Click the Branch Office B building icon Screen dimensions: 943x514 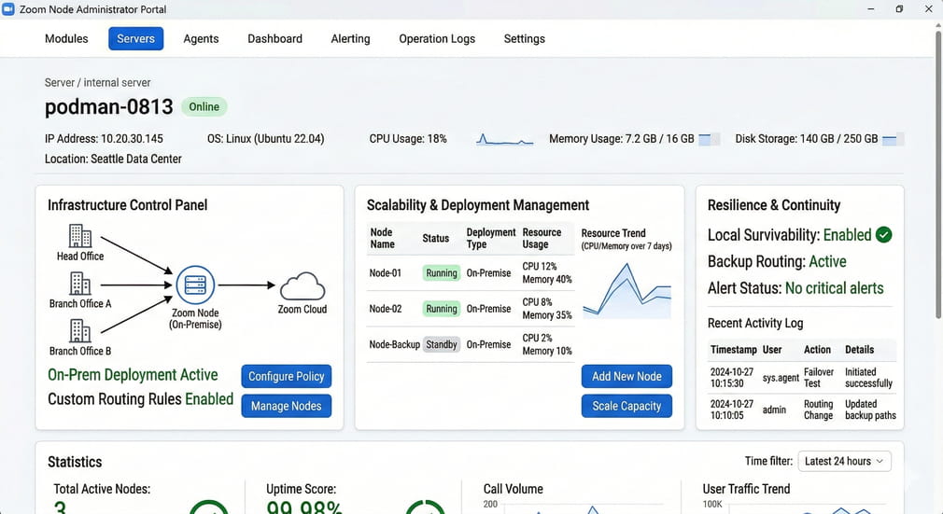(x=80, y=331)
